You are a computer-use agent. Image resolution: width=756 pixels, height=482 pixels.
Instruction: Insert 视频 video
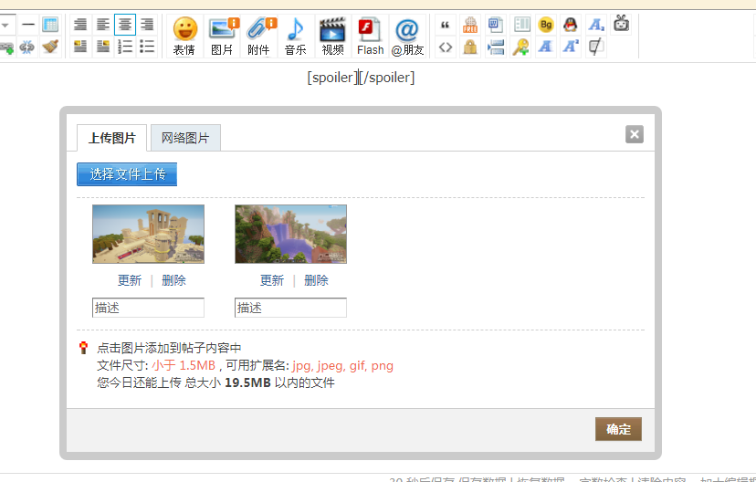pos(332,37)
